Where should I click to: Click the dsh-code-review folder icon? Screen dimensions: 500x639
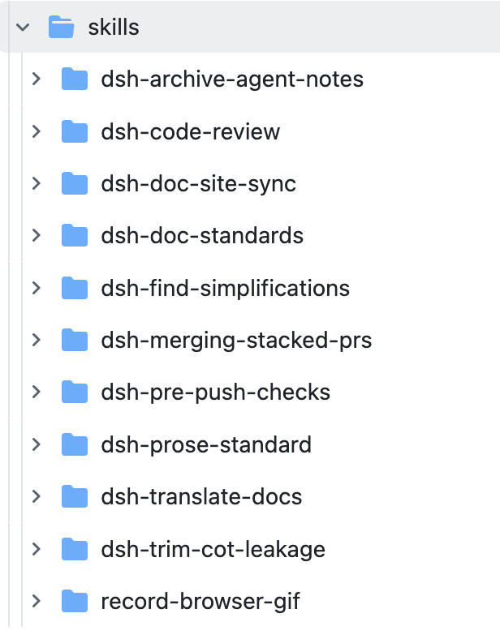pyautogui.click(x=75, y=131)
